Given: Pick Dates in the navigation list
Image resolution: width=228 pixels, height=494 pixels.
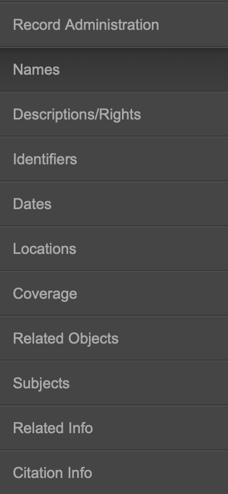Looking at the screenshot, I should coord(114,204).
